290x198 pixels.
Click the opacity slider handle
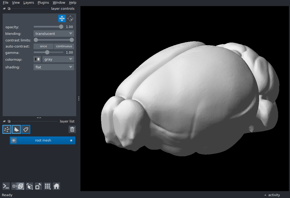click(61, 27)
